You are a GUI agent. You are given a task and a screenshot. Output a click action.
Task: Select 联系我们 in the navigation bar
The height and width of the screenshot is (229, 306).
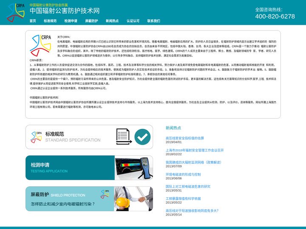[154, 21]
